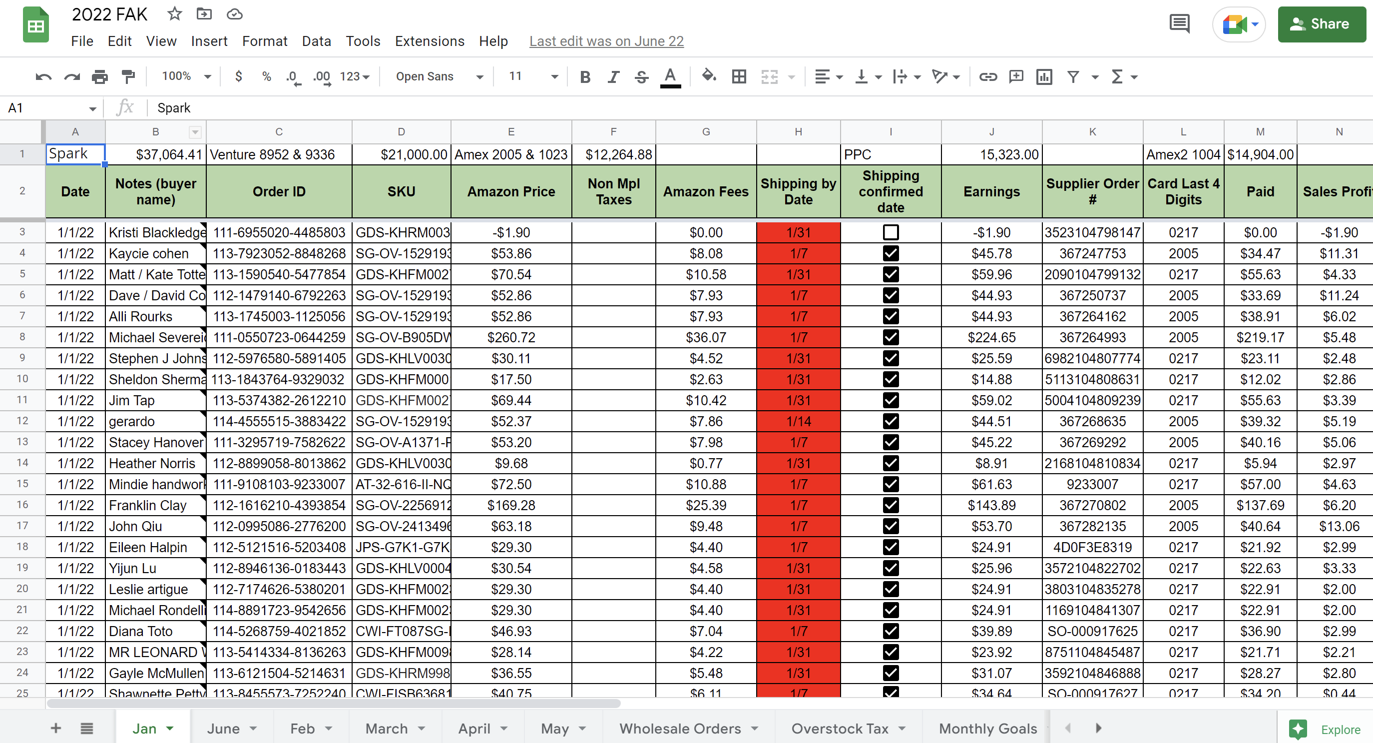The height and width of the screenshot is (743, 1373).
Task: Add a new sheet with plus icon
Action: click(x=55, y=728)
